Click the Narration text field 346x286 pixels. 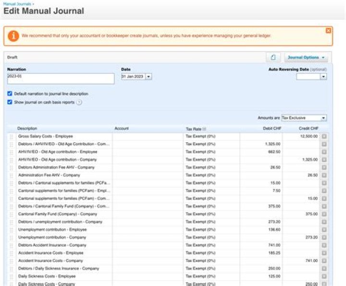coord(61,78)
